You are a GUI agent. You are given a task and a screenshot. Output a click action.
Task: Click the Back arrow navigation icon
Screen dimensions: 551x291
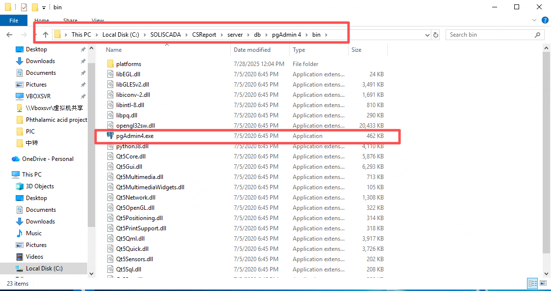point(9,35)
